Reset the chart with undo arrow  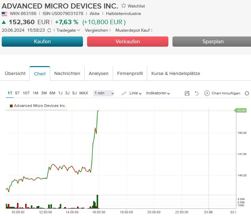[197, 93]
